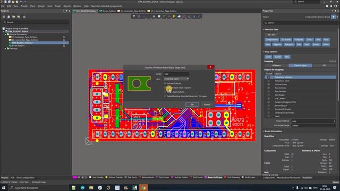
Task: Click the Undo arrow in title bar toolbar
Action: point(21,2)
